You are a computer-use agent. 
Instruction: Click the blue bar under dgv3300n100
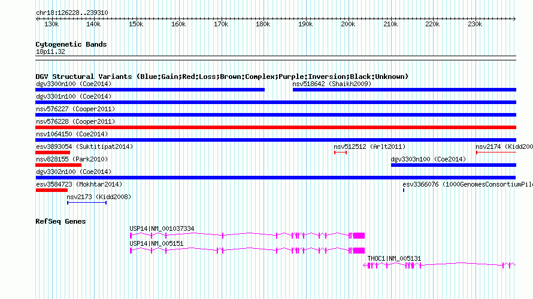pyautogui.click(x=150, y=90)
